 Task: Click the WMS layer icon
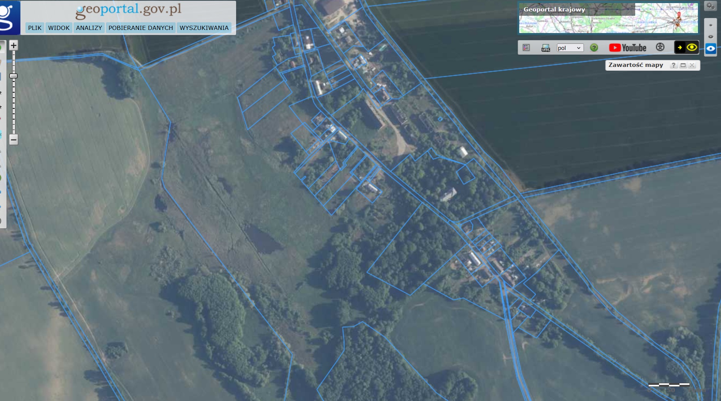[x=545, y=48]
